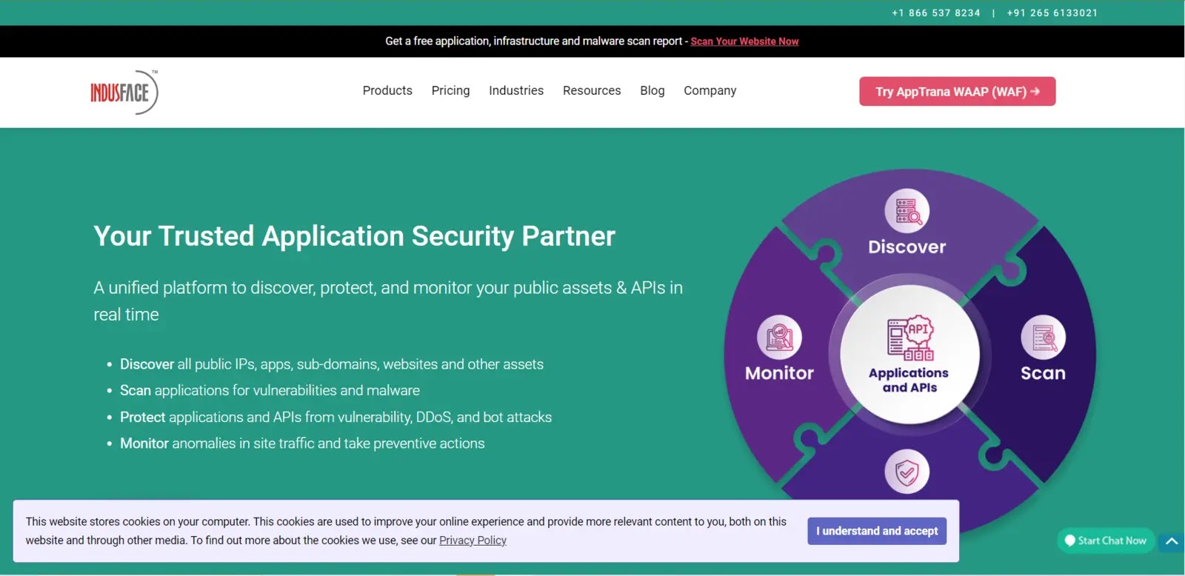Open the Resources menu
Screen dimensions: 1185x576
tap(592, 90)
